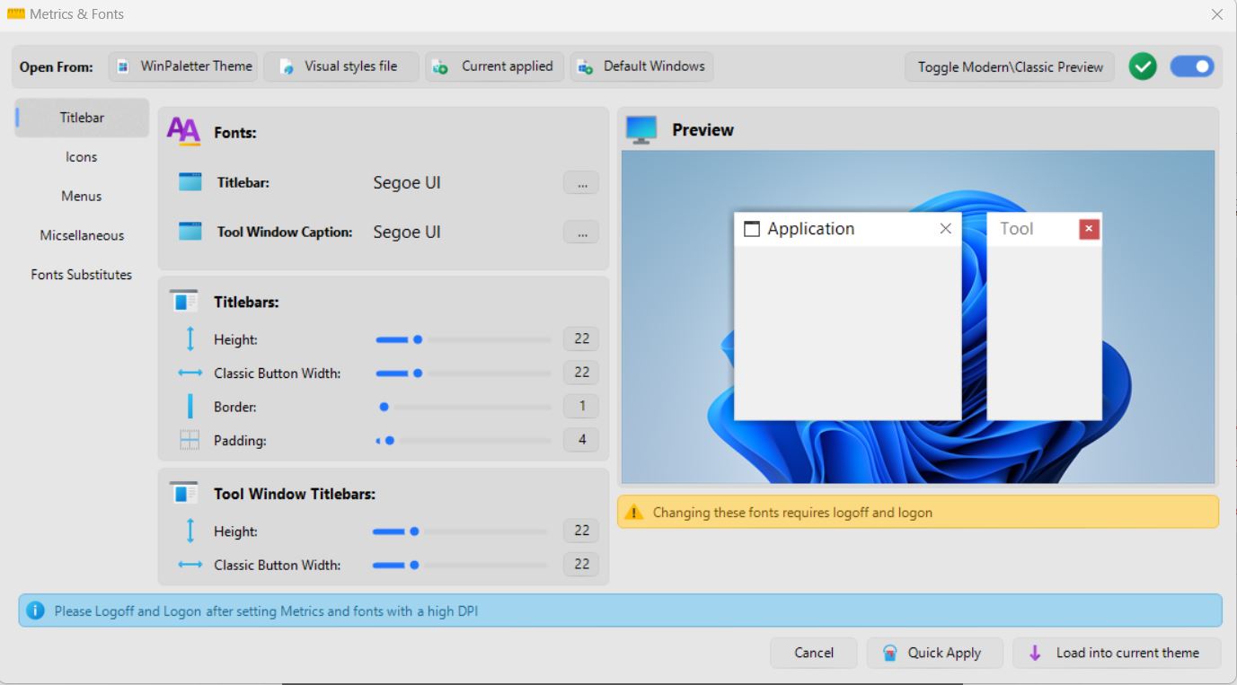
Task: Close the Application preview window
Action: (945, 229)
